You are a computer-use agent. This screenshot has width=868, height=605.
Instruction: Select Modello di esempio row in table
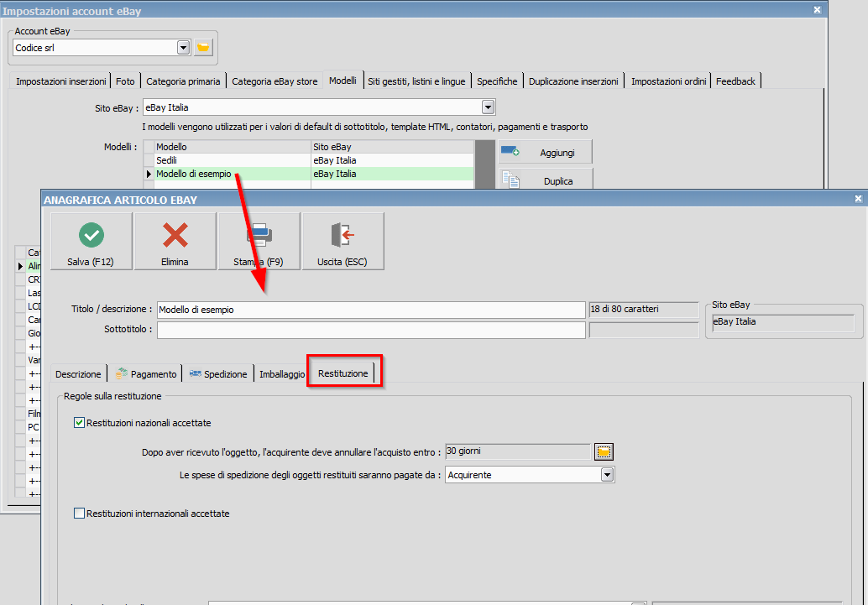(308, 174)
